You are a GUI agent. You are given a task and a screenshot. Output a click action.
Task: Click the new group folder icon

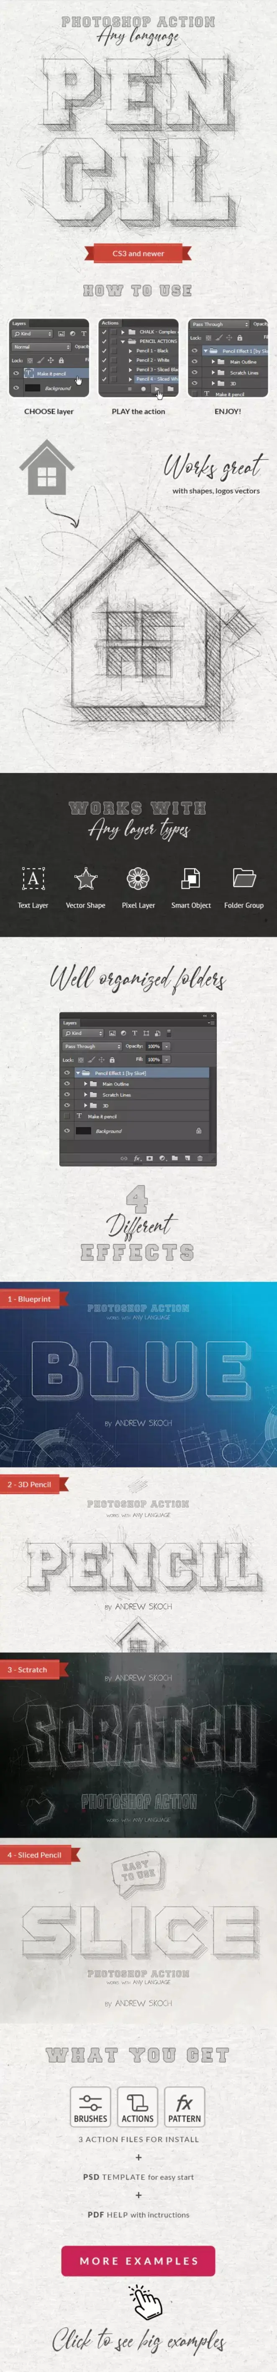pyautogui.click(x=174, y=1159)
